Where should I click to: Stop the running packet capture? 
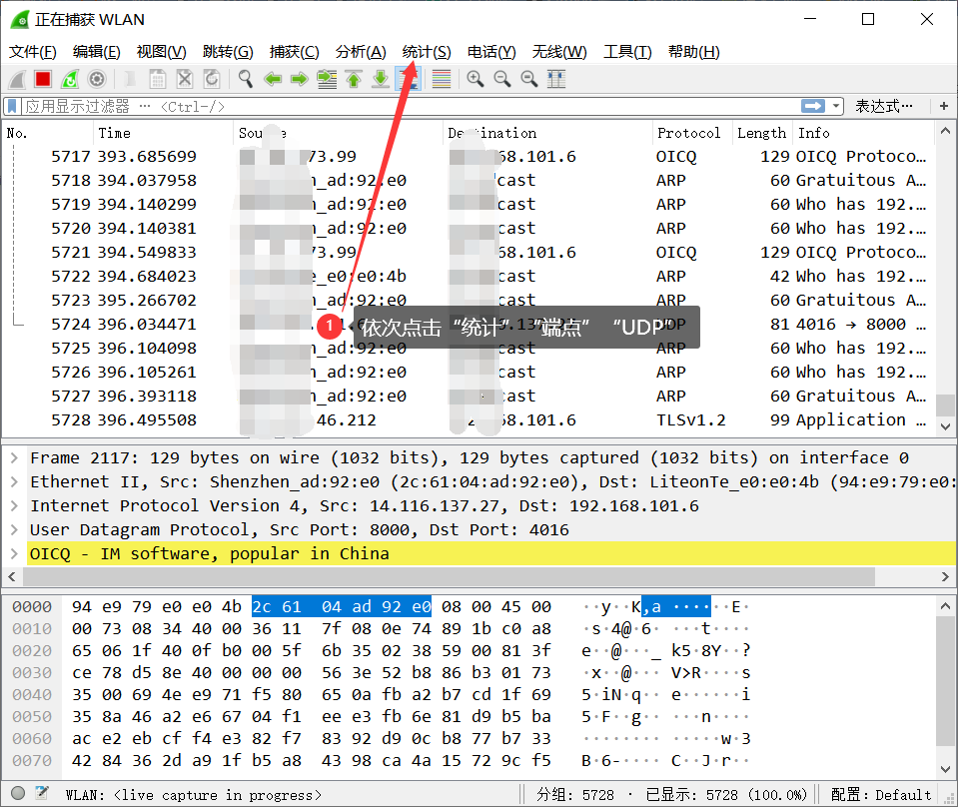tap(43, 79)
